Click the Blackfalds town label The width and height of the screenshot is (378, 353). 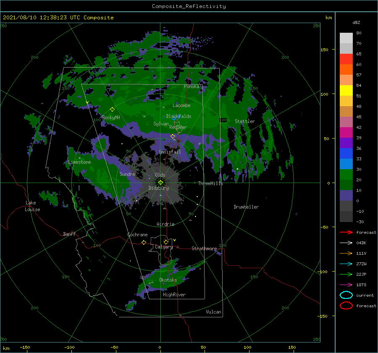point(178,116)
